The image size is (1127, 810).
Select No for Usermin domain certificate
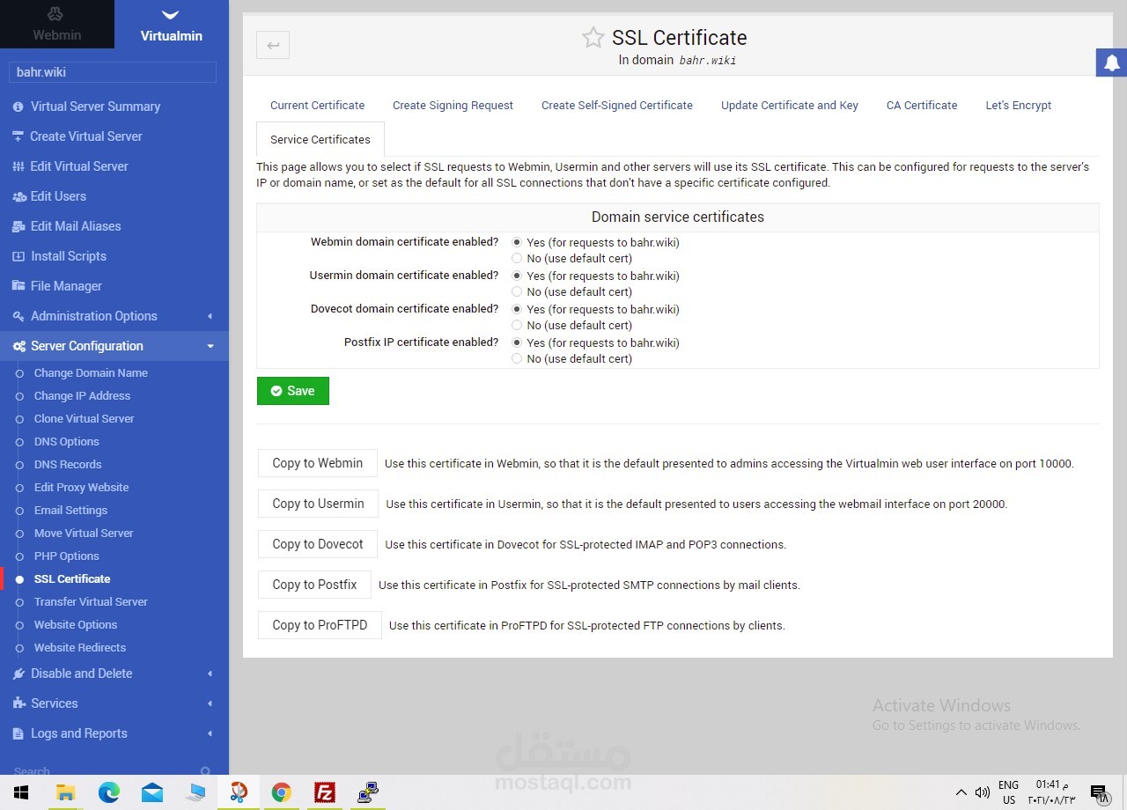click(x=517, y=291)
